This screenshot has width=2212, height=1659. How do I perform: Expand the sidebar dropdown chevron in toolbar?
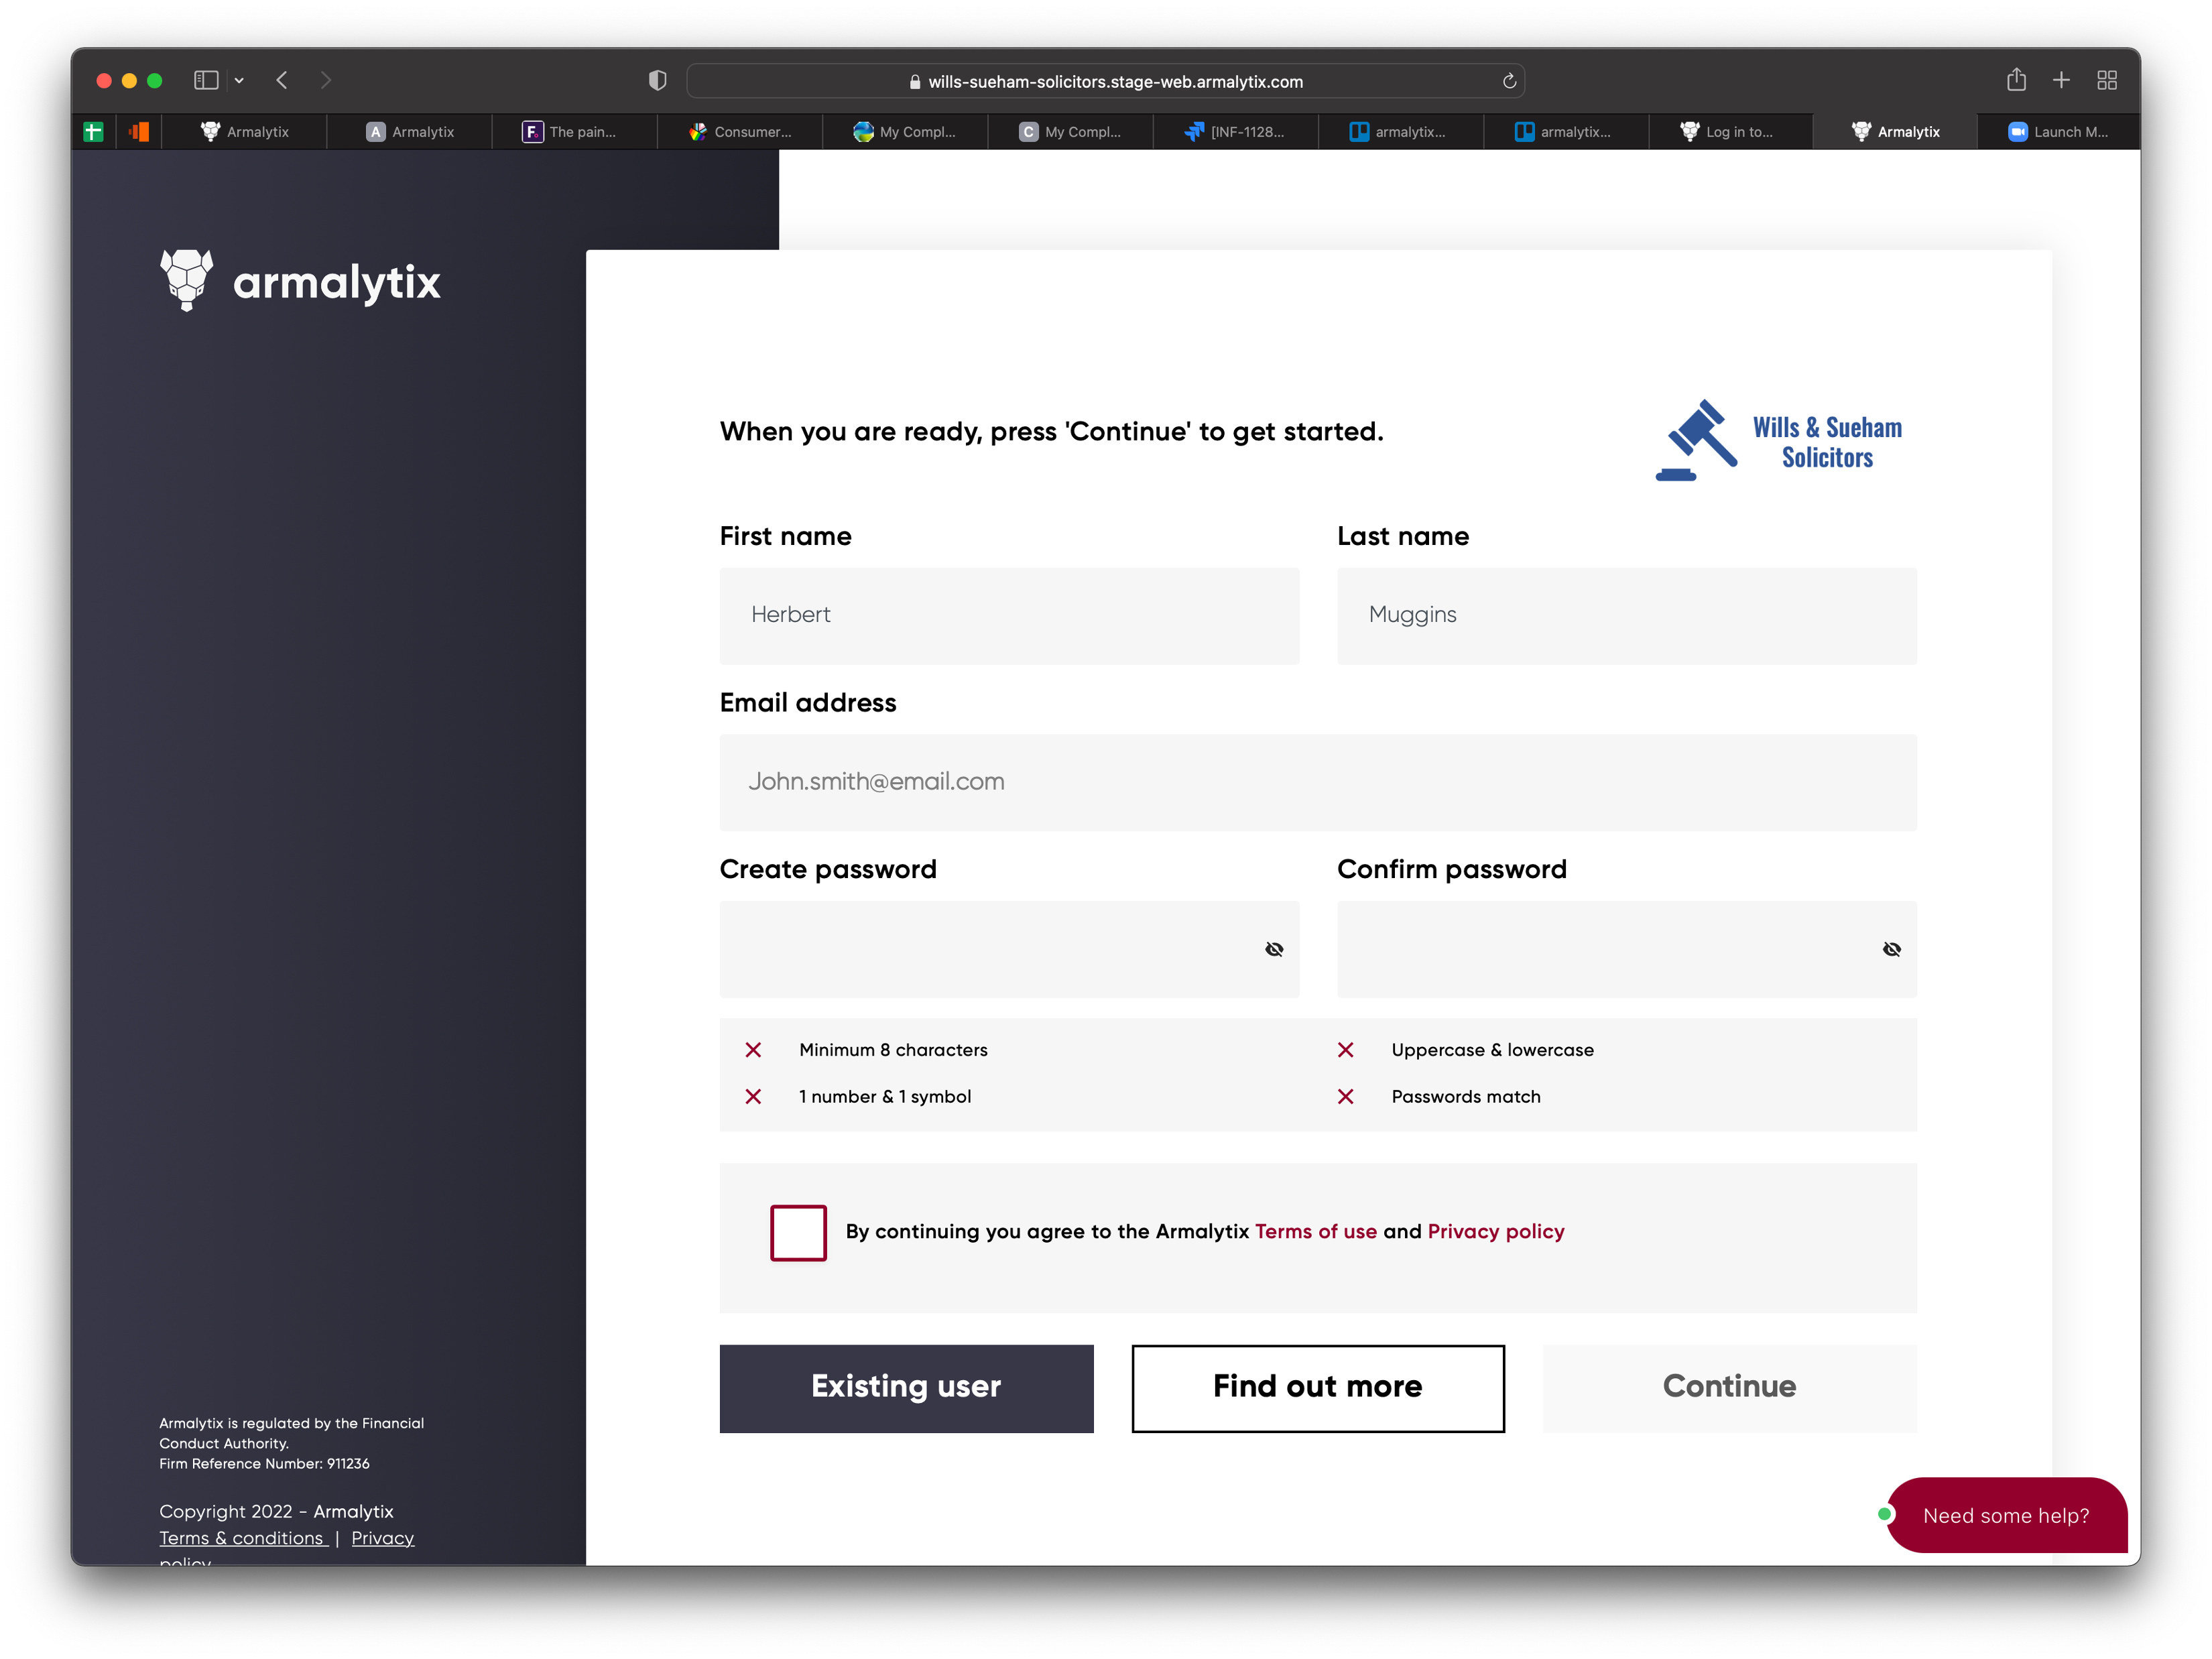tap(239, 80)
